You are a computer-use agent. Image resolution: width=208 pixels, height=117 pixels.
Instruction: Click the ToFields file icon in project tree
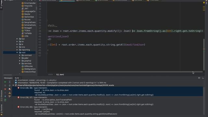coord(23,33)
